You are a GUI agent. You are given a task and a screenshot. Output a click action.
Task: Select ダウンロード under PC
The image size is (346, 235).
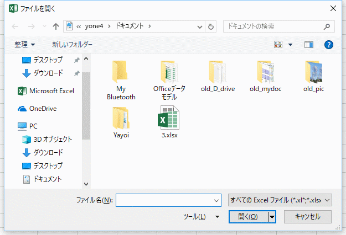[43, 153]
